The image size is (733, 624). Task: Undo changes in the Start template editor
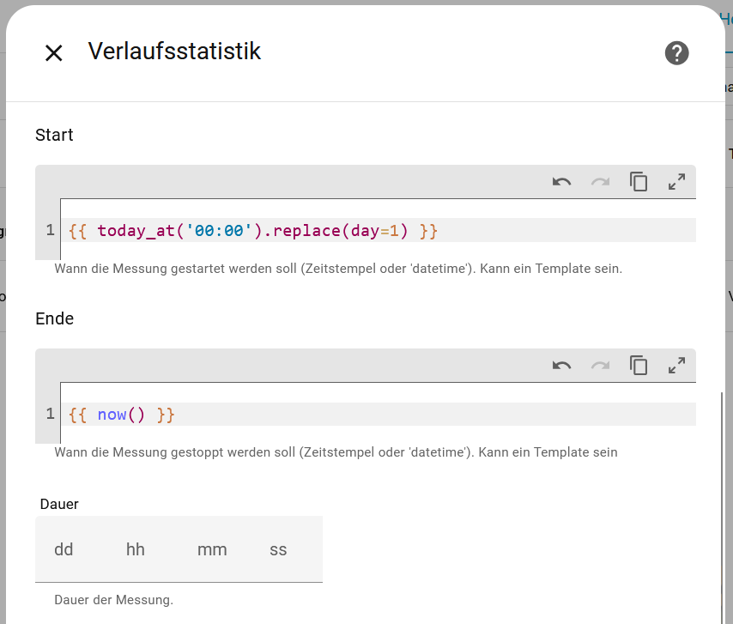(x=562, y=182)
